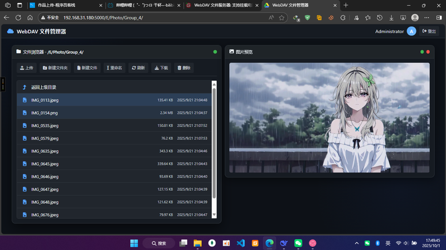Select file IMG_0535.jpeg
The image size is (446, 250).
pos(114,126)
